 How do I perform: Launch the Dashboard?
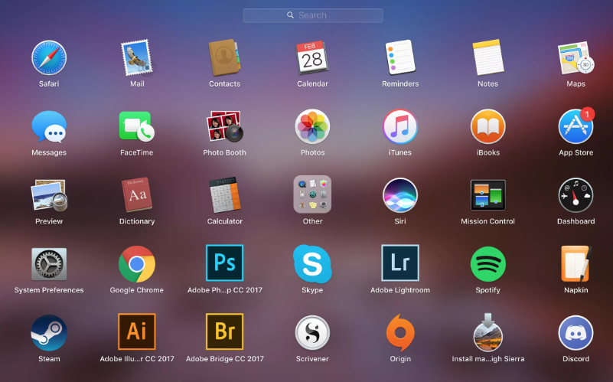pos(576,195)
